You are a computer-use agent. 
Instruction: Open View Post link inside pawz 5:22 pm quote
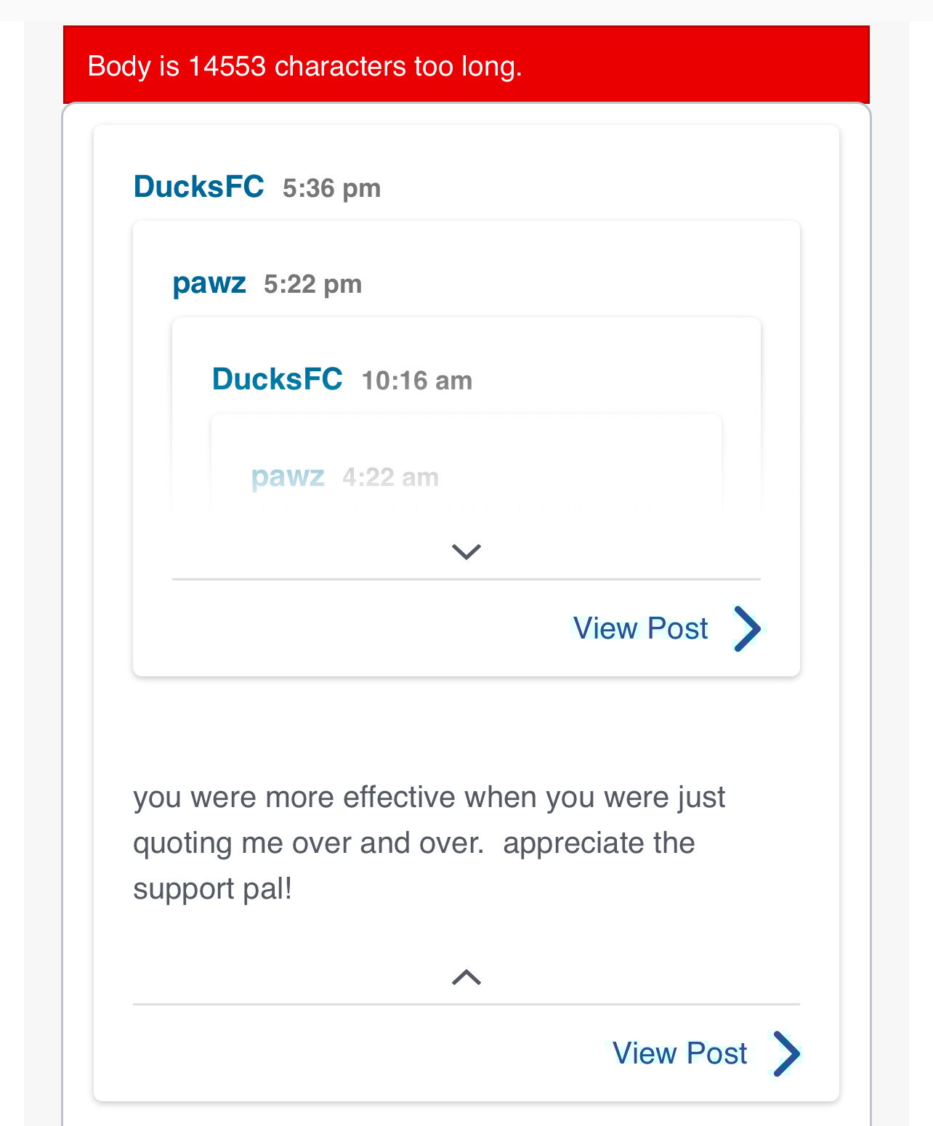tap(640, 628)
